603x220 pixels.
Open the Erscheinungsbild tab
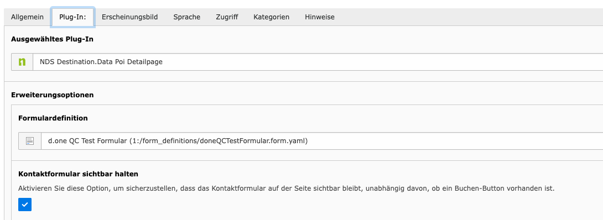129,17
